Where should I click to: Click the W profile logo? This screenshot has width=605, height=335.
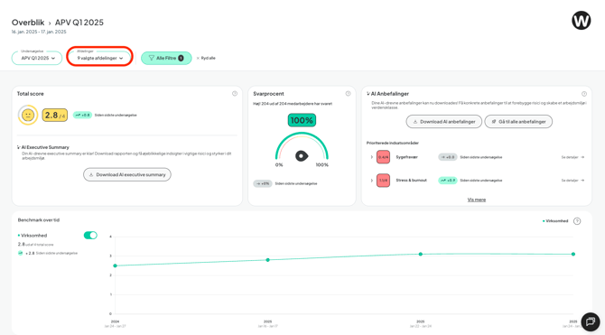[x=582, y=21]
